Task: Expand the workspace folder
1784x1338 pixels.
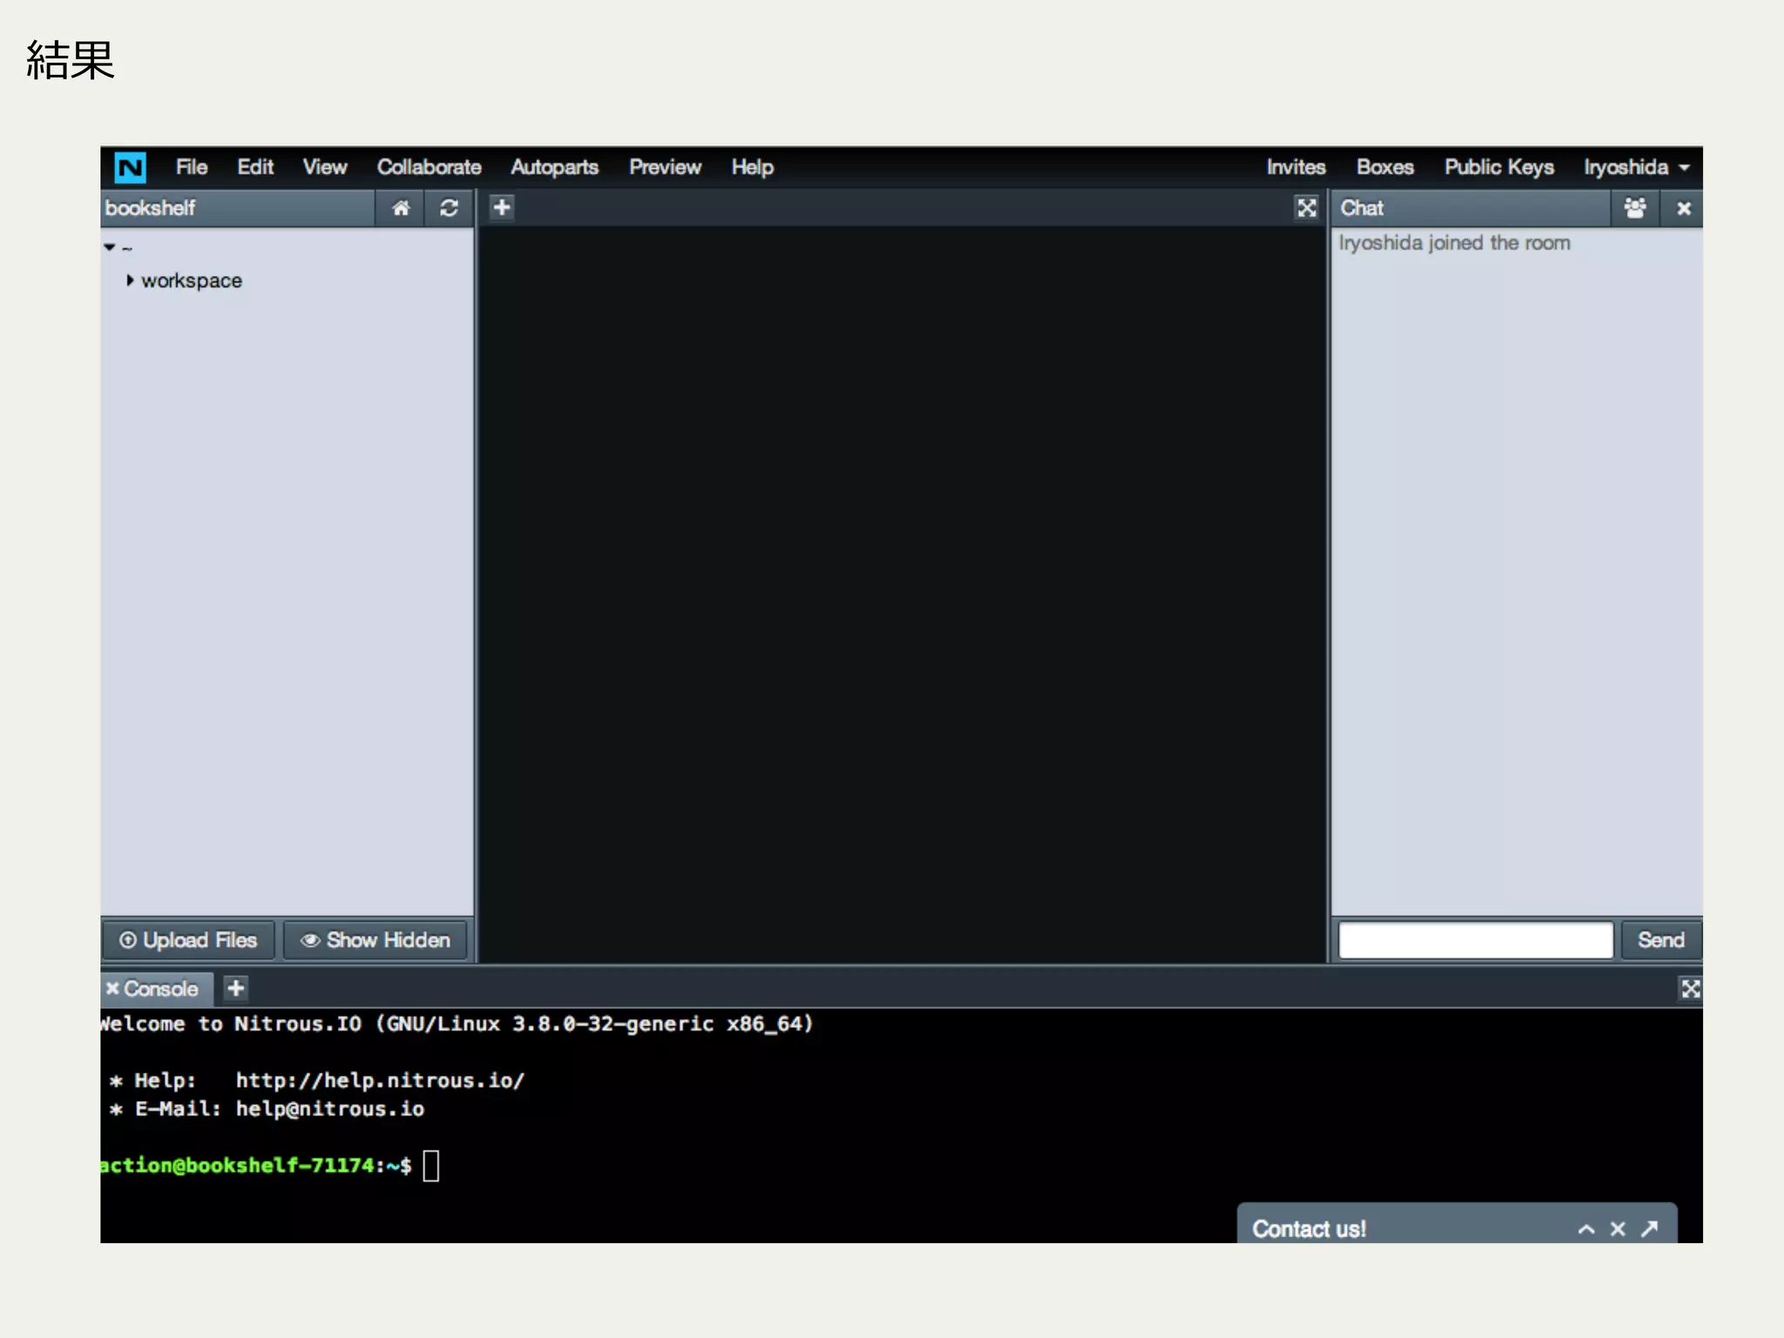Action: 130,280
